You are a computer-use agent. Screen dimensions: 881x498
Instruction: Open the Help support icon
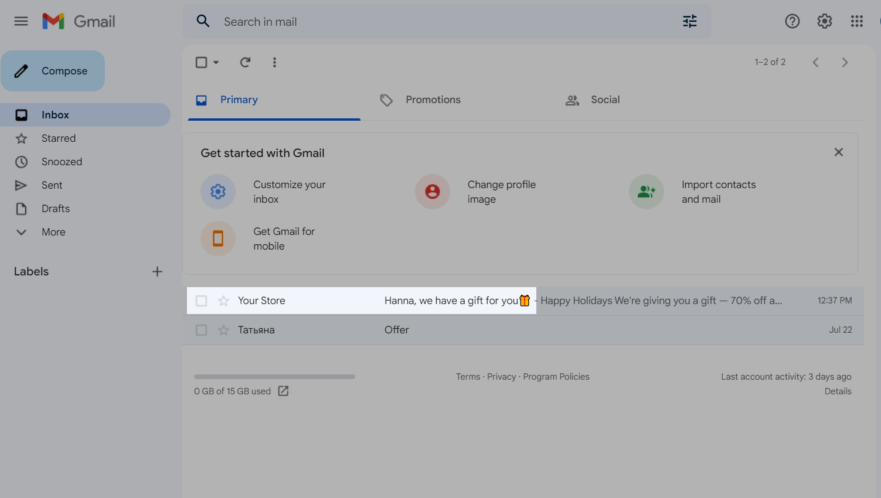[792, 22]
